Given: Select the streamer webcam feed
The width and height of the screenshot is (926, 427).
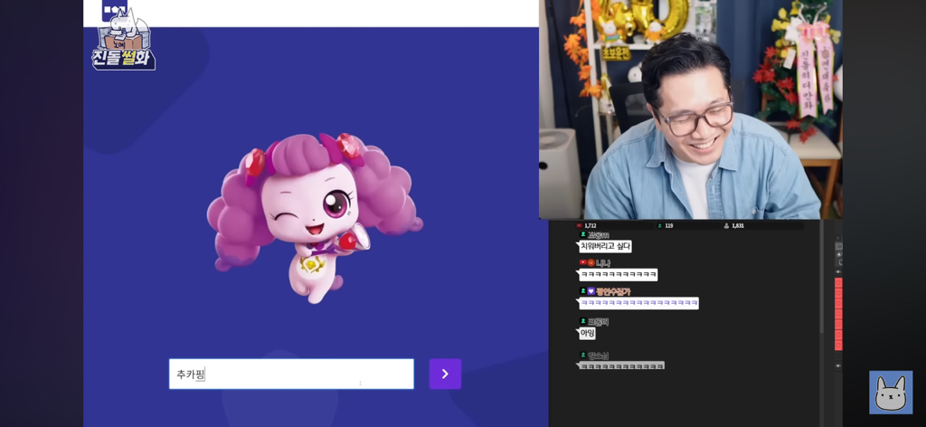Looking at the screenshot, I should (690, 109).
